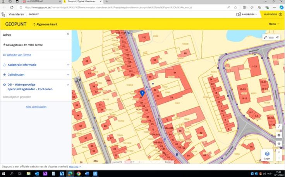
Task: Toggle fullscreen map view
Action: point(279,127)
